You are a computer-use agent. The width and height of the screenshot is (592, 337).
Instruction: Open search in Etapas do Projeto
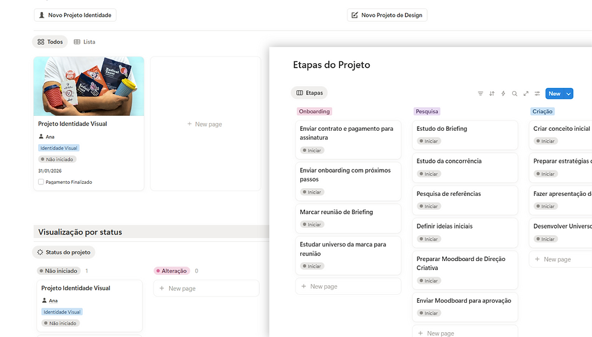514,93
